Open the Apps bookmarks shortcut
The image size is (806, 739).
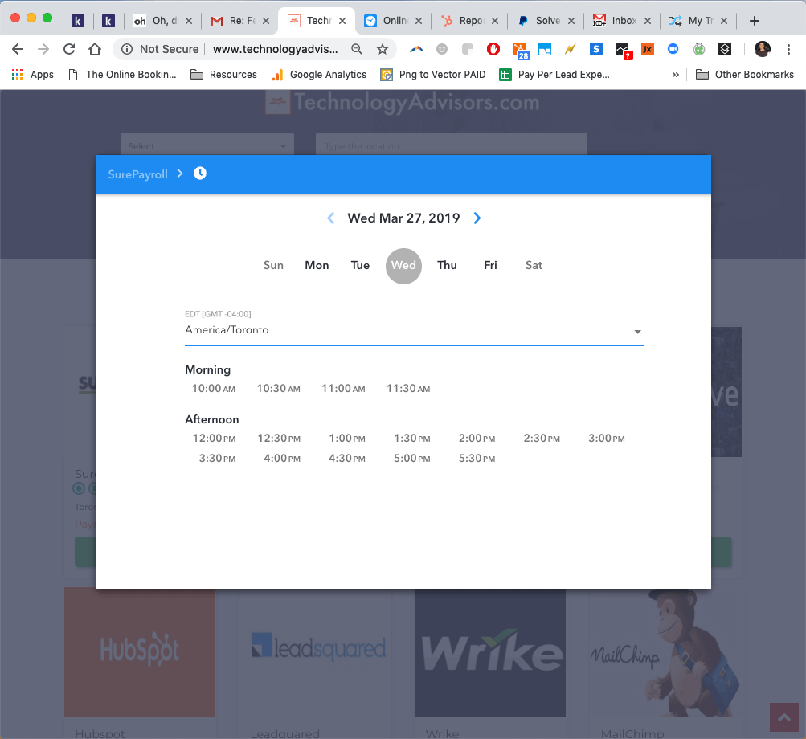[x=32, y=75]
